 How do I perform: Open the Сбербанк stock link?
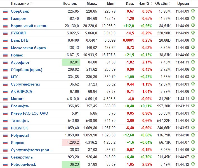point(20,11)
